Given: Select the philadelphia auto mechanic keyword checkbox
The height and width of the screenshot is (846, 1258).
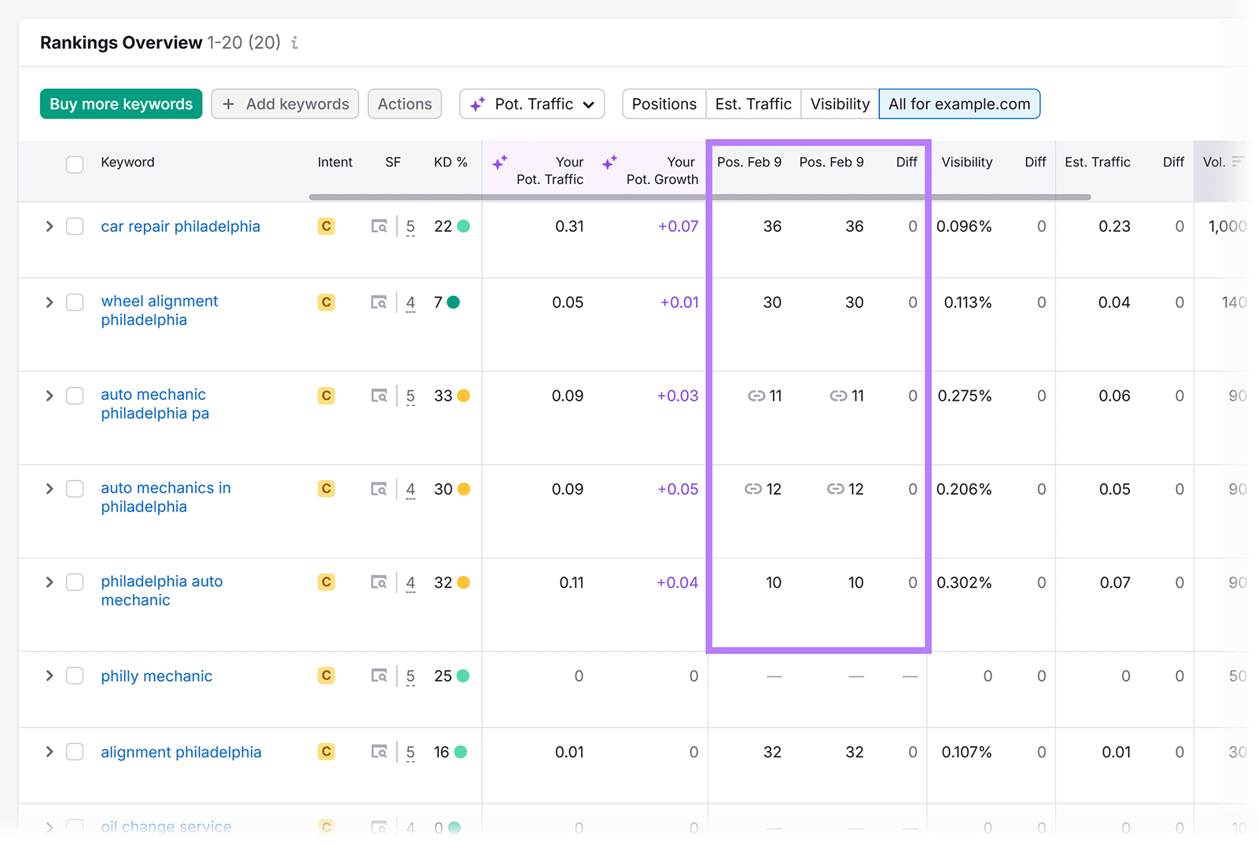Looking at the screenshot, I should (75, 582).
